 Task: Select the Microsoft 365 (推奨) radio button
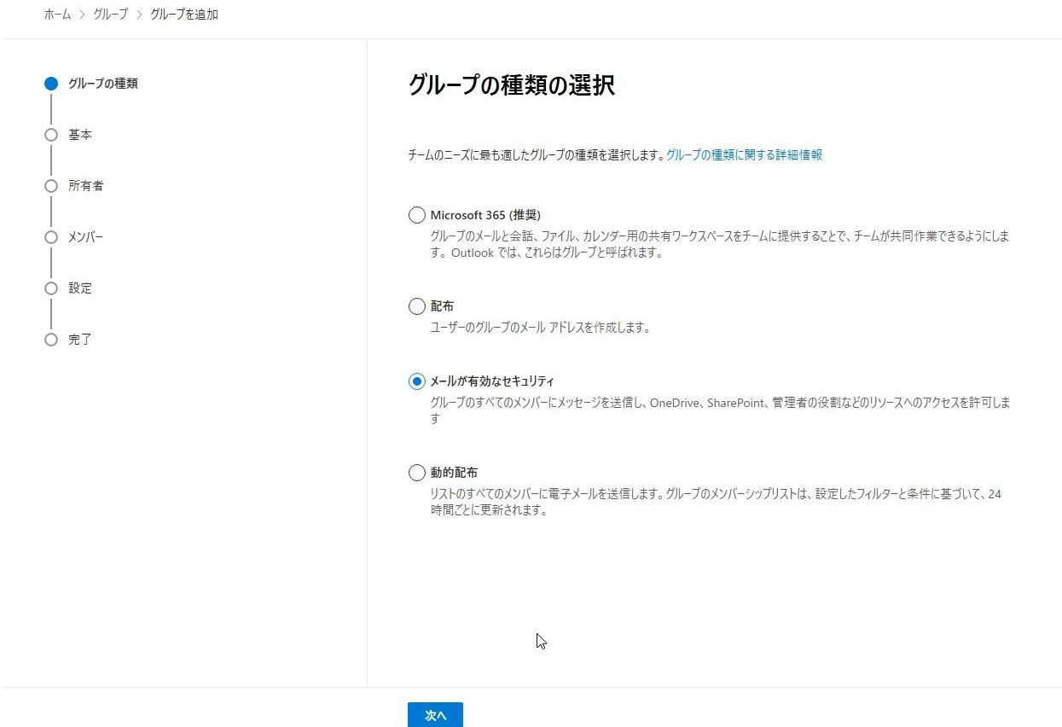point(417,215)
